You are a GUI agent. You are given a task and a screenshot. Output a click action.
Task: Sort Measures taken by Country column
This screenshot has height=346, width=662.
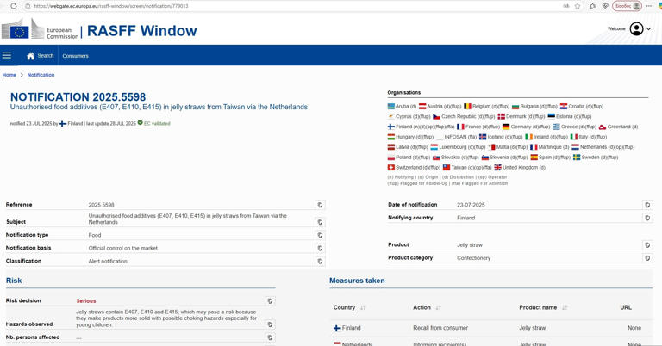coord(363,307)
